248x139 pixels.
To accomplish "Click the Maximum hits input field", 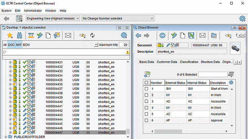I will point(124,45).
